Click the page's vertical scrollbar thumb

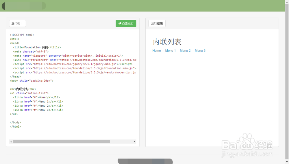(287, 81)
